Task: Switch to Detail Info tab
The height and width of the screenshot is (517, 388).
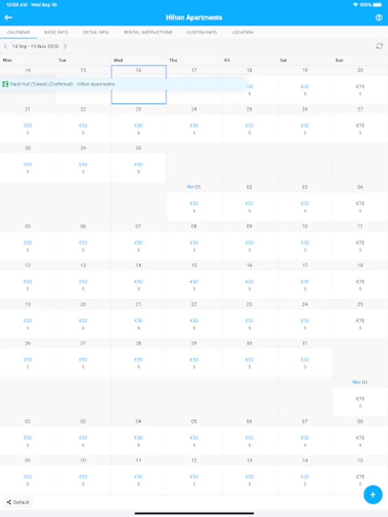Action: tap(95, 32)
